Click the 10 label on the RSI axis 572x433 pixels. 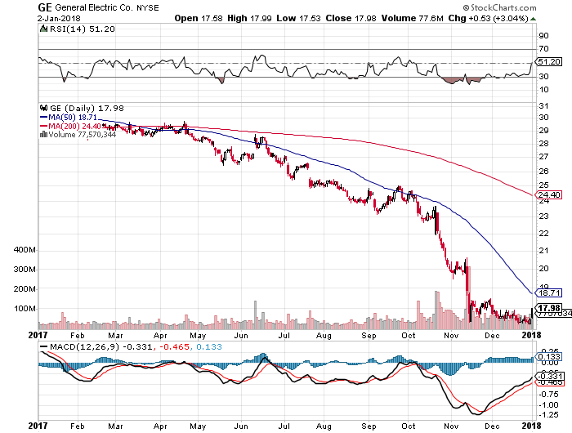coord(544,89)
